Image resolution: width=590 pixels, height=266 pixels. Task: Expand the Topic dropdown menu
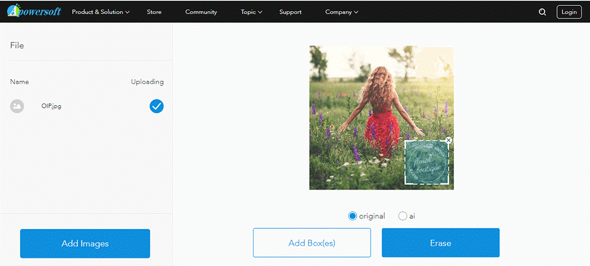(x=251, y=12)
